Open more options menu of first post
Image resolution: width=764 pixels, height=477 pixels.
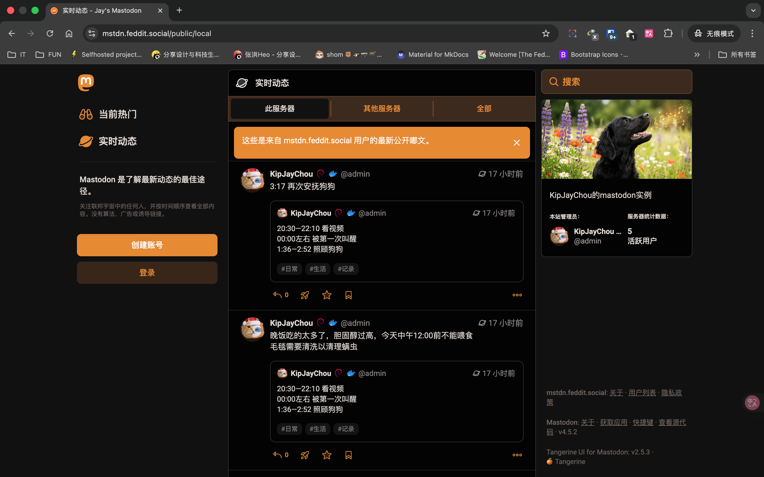pos(517,295)
